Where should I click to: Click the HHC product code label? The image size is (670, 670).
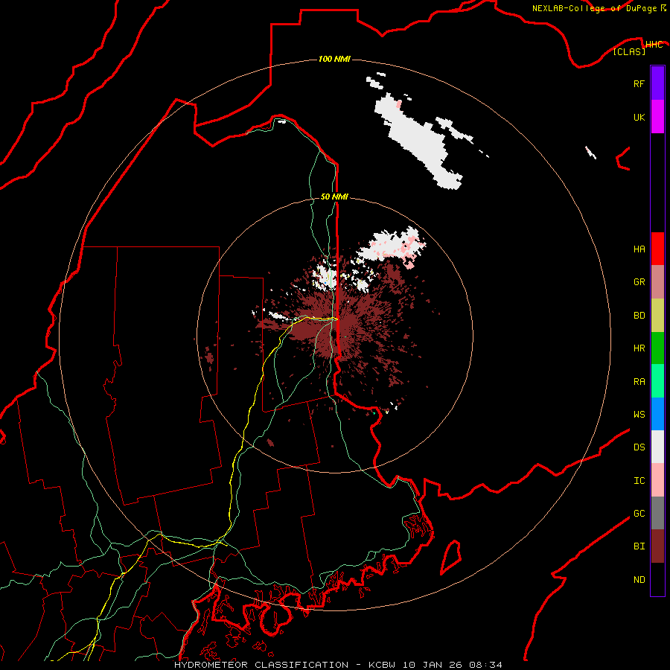point(654,45)
